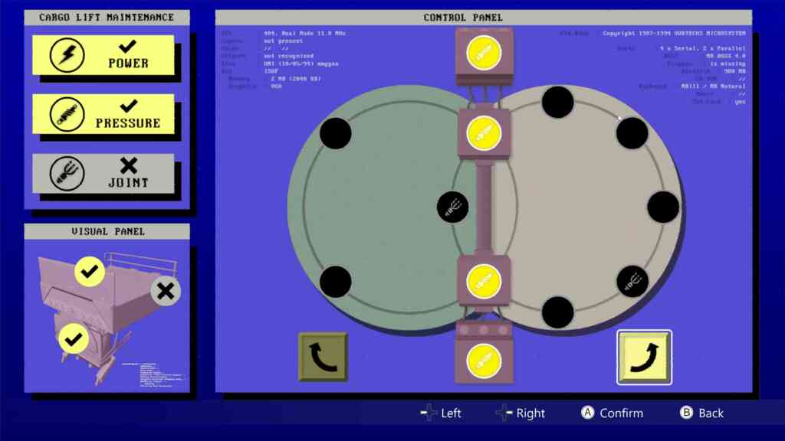Select the rotate left arrow button

[x=323, y=357]
